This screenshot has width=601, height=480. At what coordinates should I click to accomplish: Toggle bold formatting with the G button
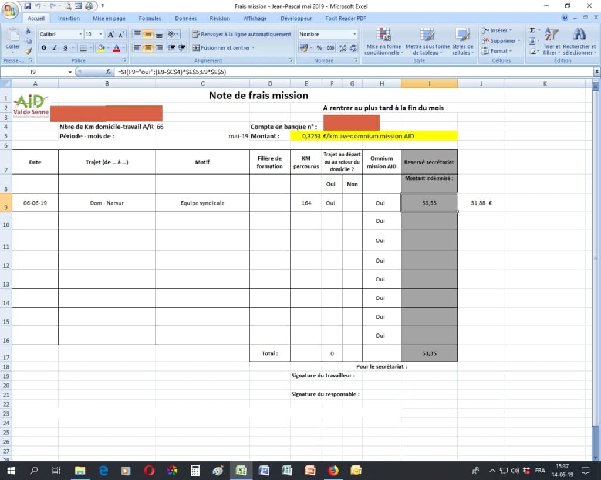pyautogui.click(x=43, y=48)
